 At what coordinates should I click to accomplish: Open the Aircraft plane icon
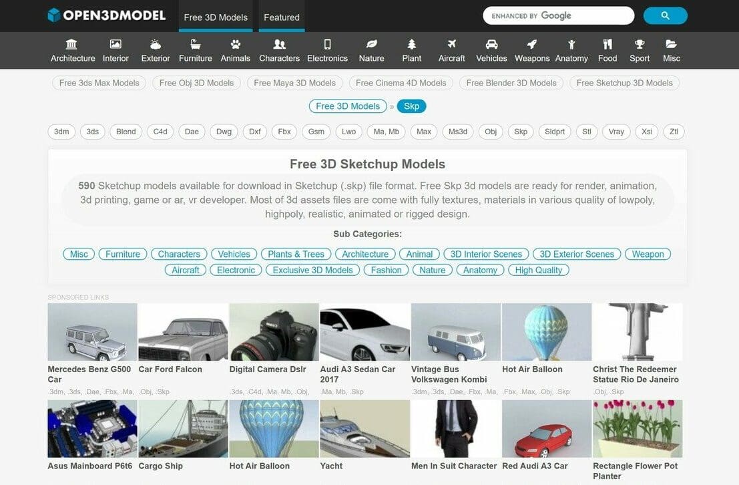(x=451, y=44)
